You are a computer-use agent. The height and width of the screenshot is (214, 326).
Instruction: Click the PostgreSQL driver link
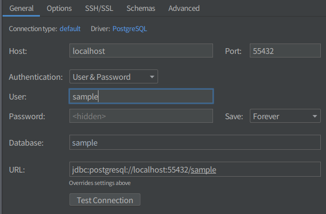(x=130, y=29)
